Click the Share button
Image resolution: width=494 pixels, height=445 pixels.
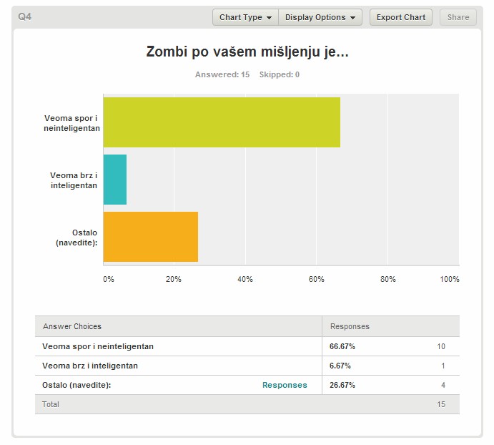(458, 17)
